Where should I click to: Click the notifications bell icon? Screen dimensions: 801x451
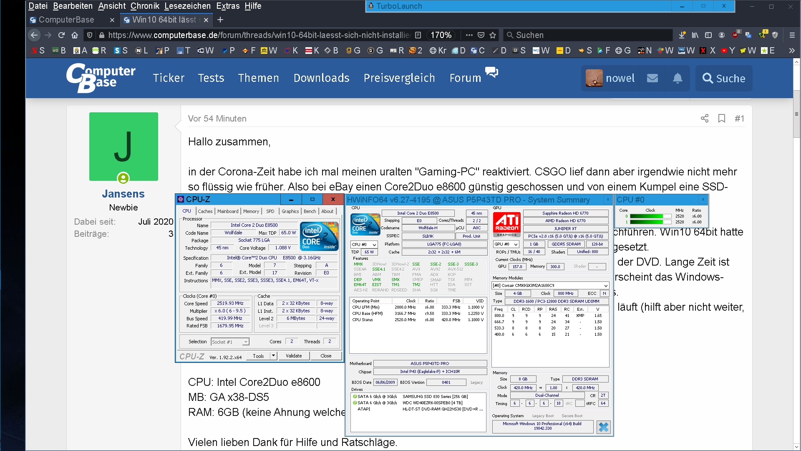point(678,78)
